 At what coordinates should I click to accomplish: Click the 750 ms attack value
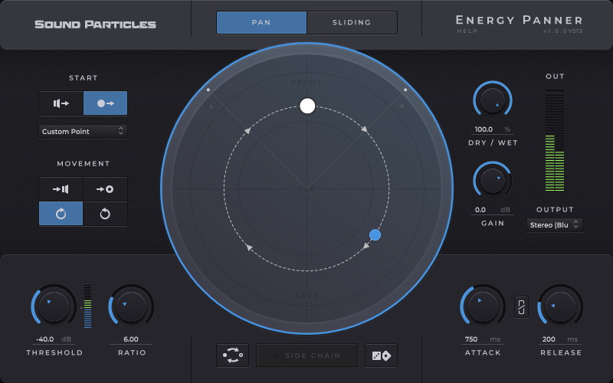click(483, 339)
